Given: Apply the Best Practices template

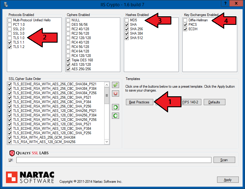Looking at the screenshot, I should 139,102.
